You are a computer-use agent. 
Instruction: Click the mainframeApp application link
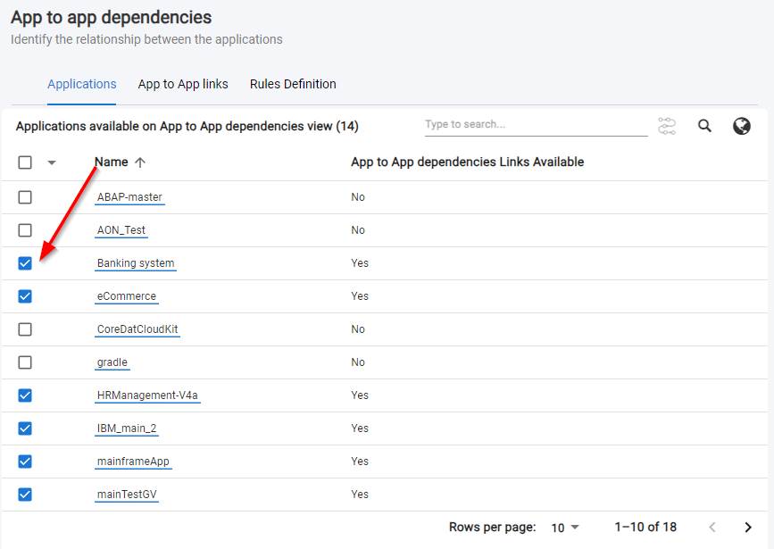(x=133, y=462)
